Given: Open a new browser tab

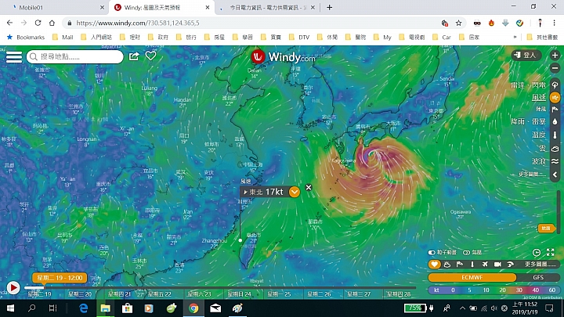Looking at the screenshot, I should pyautogui.click(x=330, y=8).
